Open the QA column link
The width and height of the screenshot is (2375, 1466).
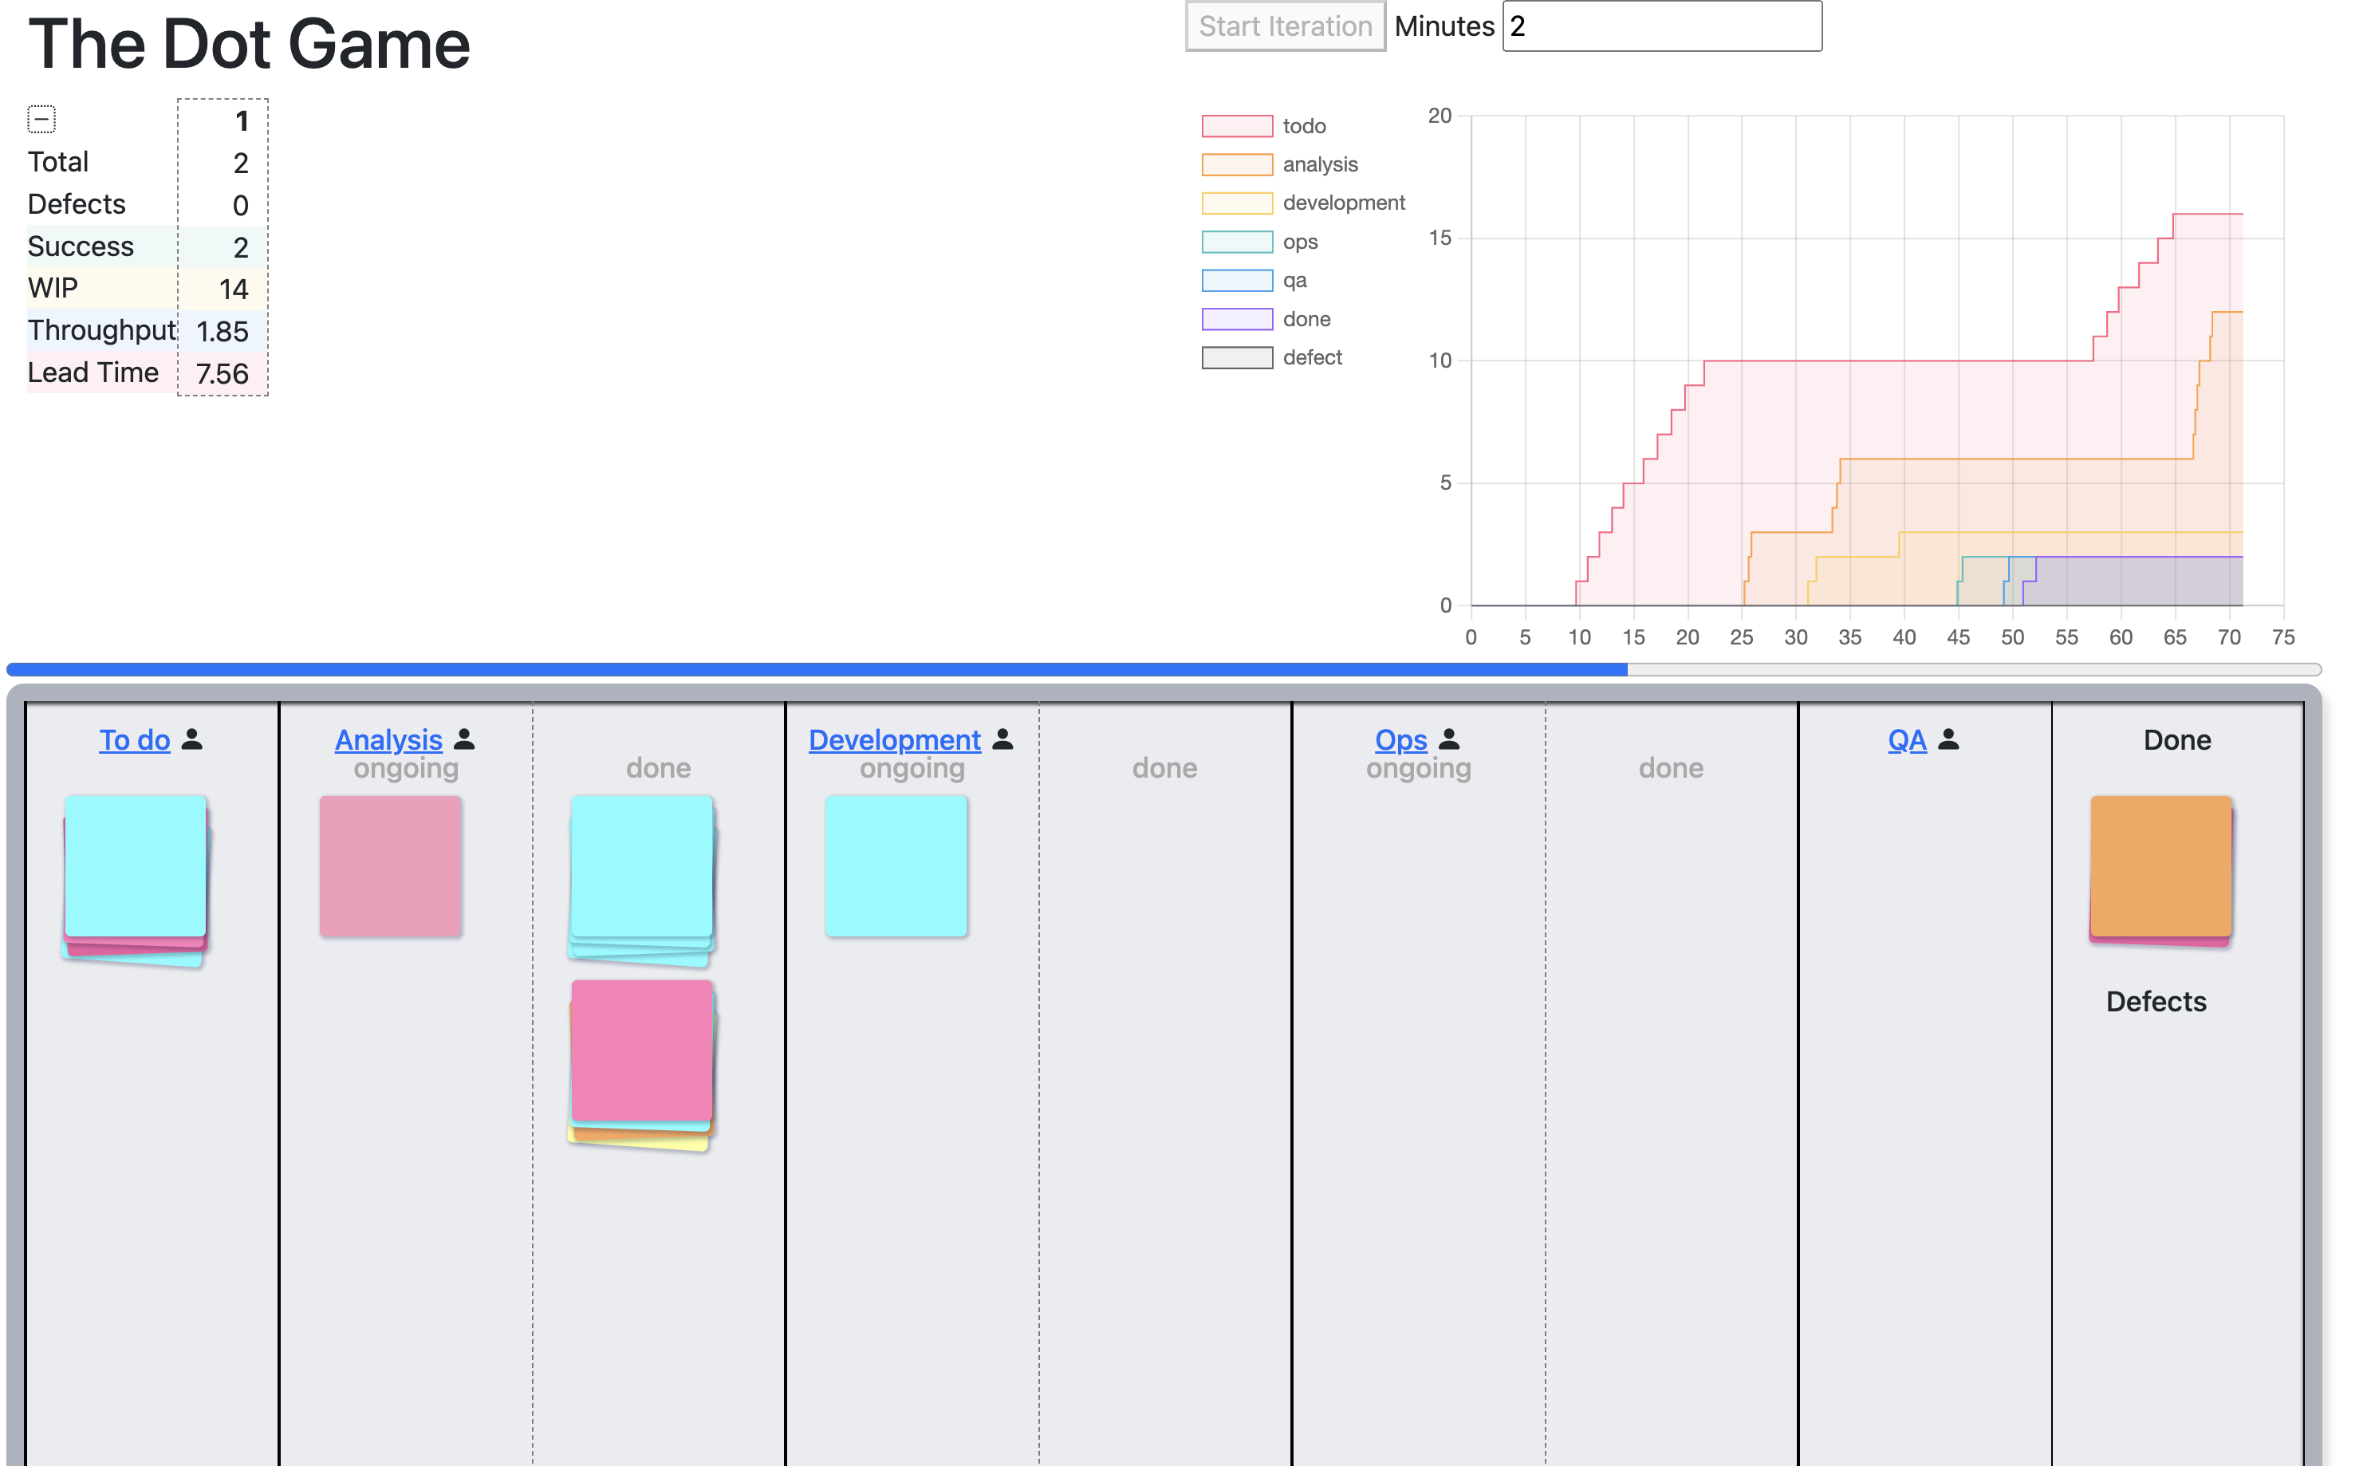click(1907, 740)
